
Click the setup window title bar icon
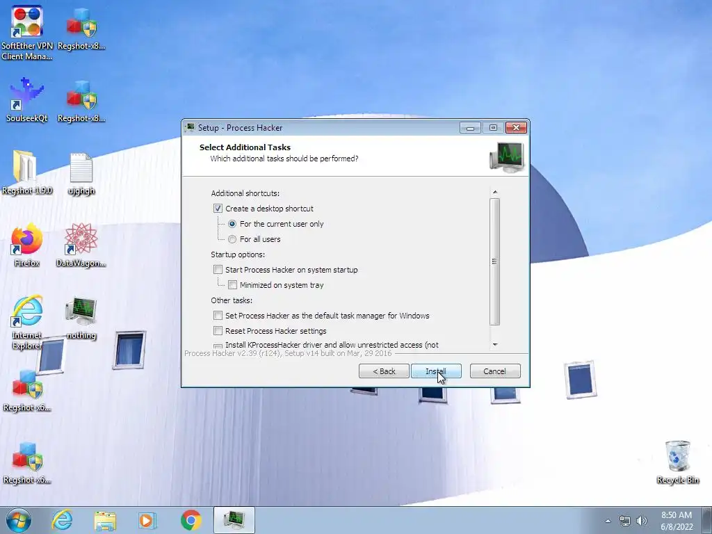click(x=190, y=128)
